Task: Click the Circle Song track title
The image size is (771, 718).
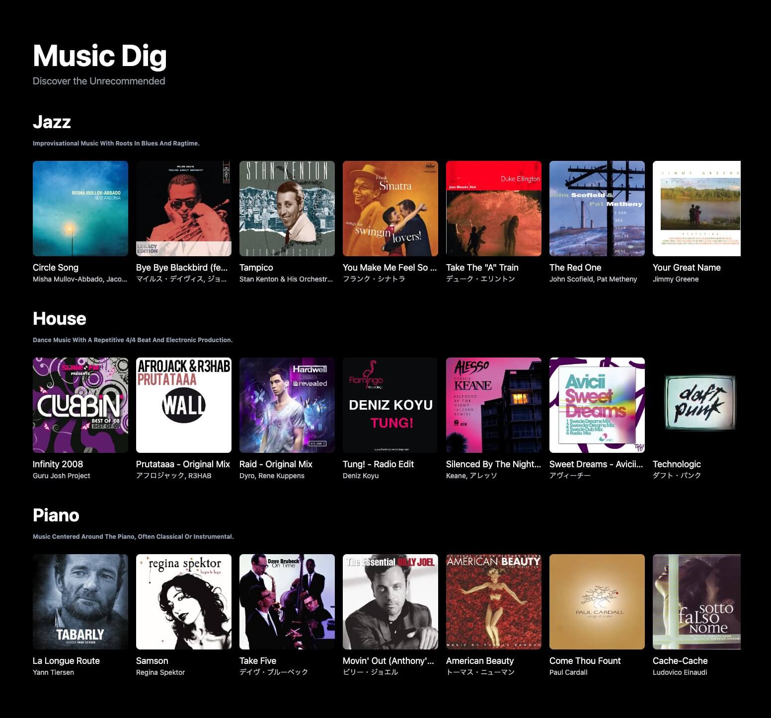Action: [x=56, y=268]
